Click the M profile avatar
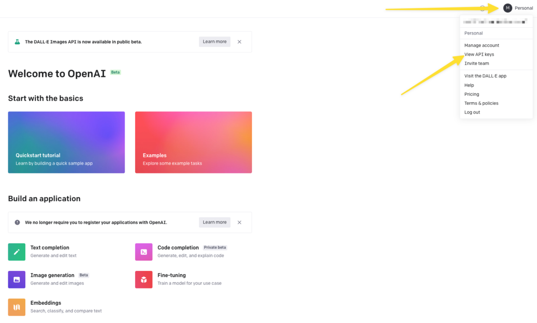Screen dimensions: 537x323 coord(508,8)
